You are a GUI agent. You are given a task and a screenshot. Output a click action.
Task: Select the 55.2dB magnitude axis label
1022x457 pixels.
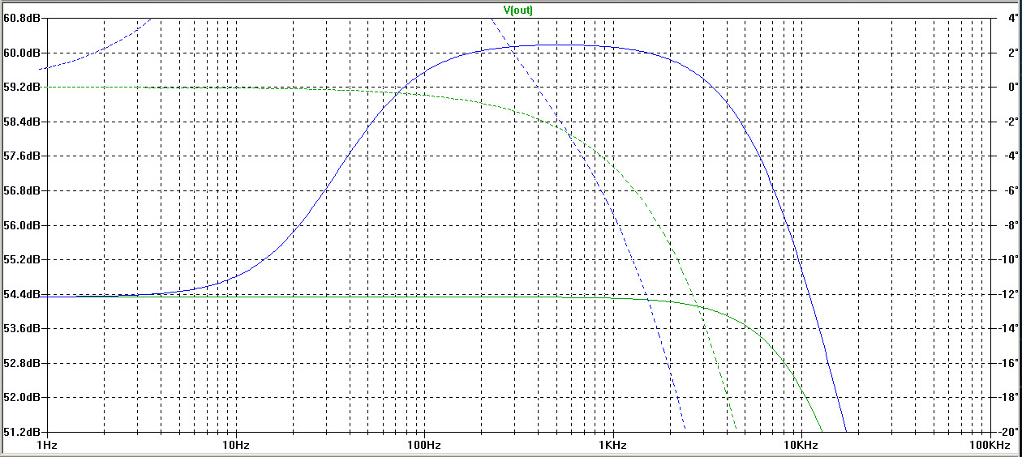point(22,259)
